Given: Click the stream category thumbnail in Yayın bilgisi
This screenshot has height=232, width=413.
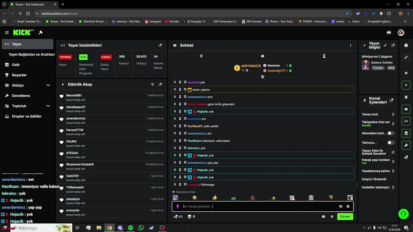Looking at the screenshot, I should point(366,65).
